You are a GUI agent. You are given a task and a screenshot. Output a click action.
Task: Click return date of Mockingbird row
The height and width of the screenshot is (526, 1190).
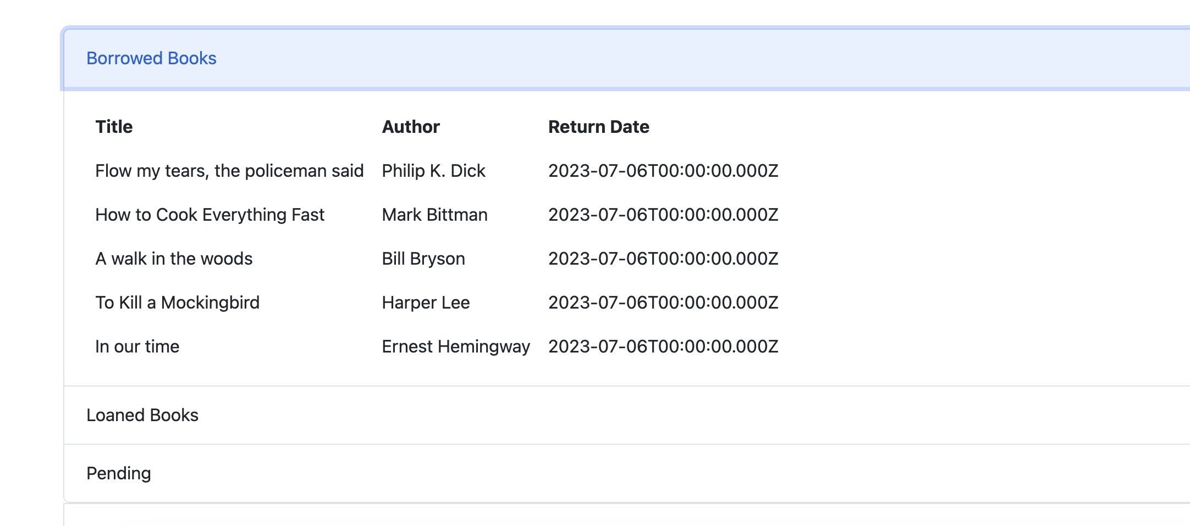(663, 303)
